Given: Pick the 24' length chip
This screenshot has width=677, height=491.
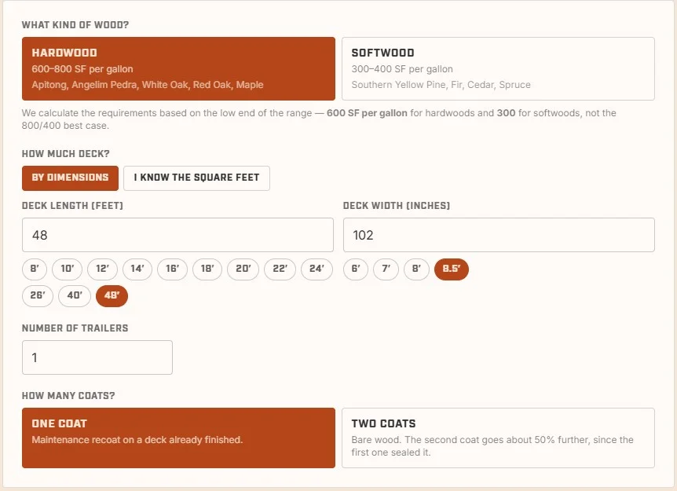Looking at the screenshot, I should point(317,269).
